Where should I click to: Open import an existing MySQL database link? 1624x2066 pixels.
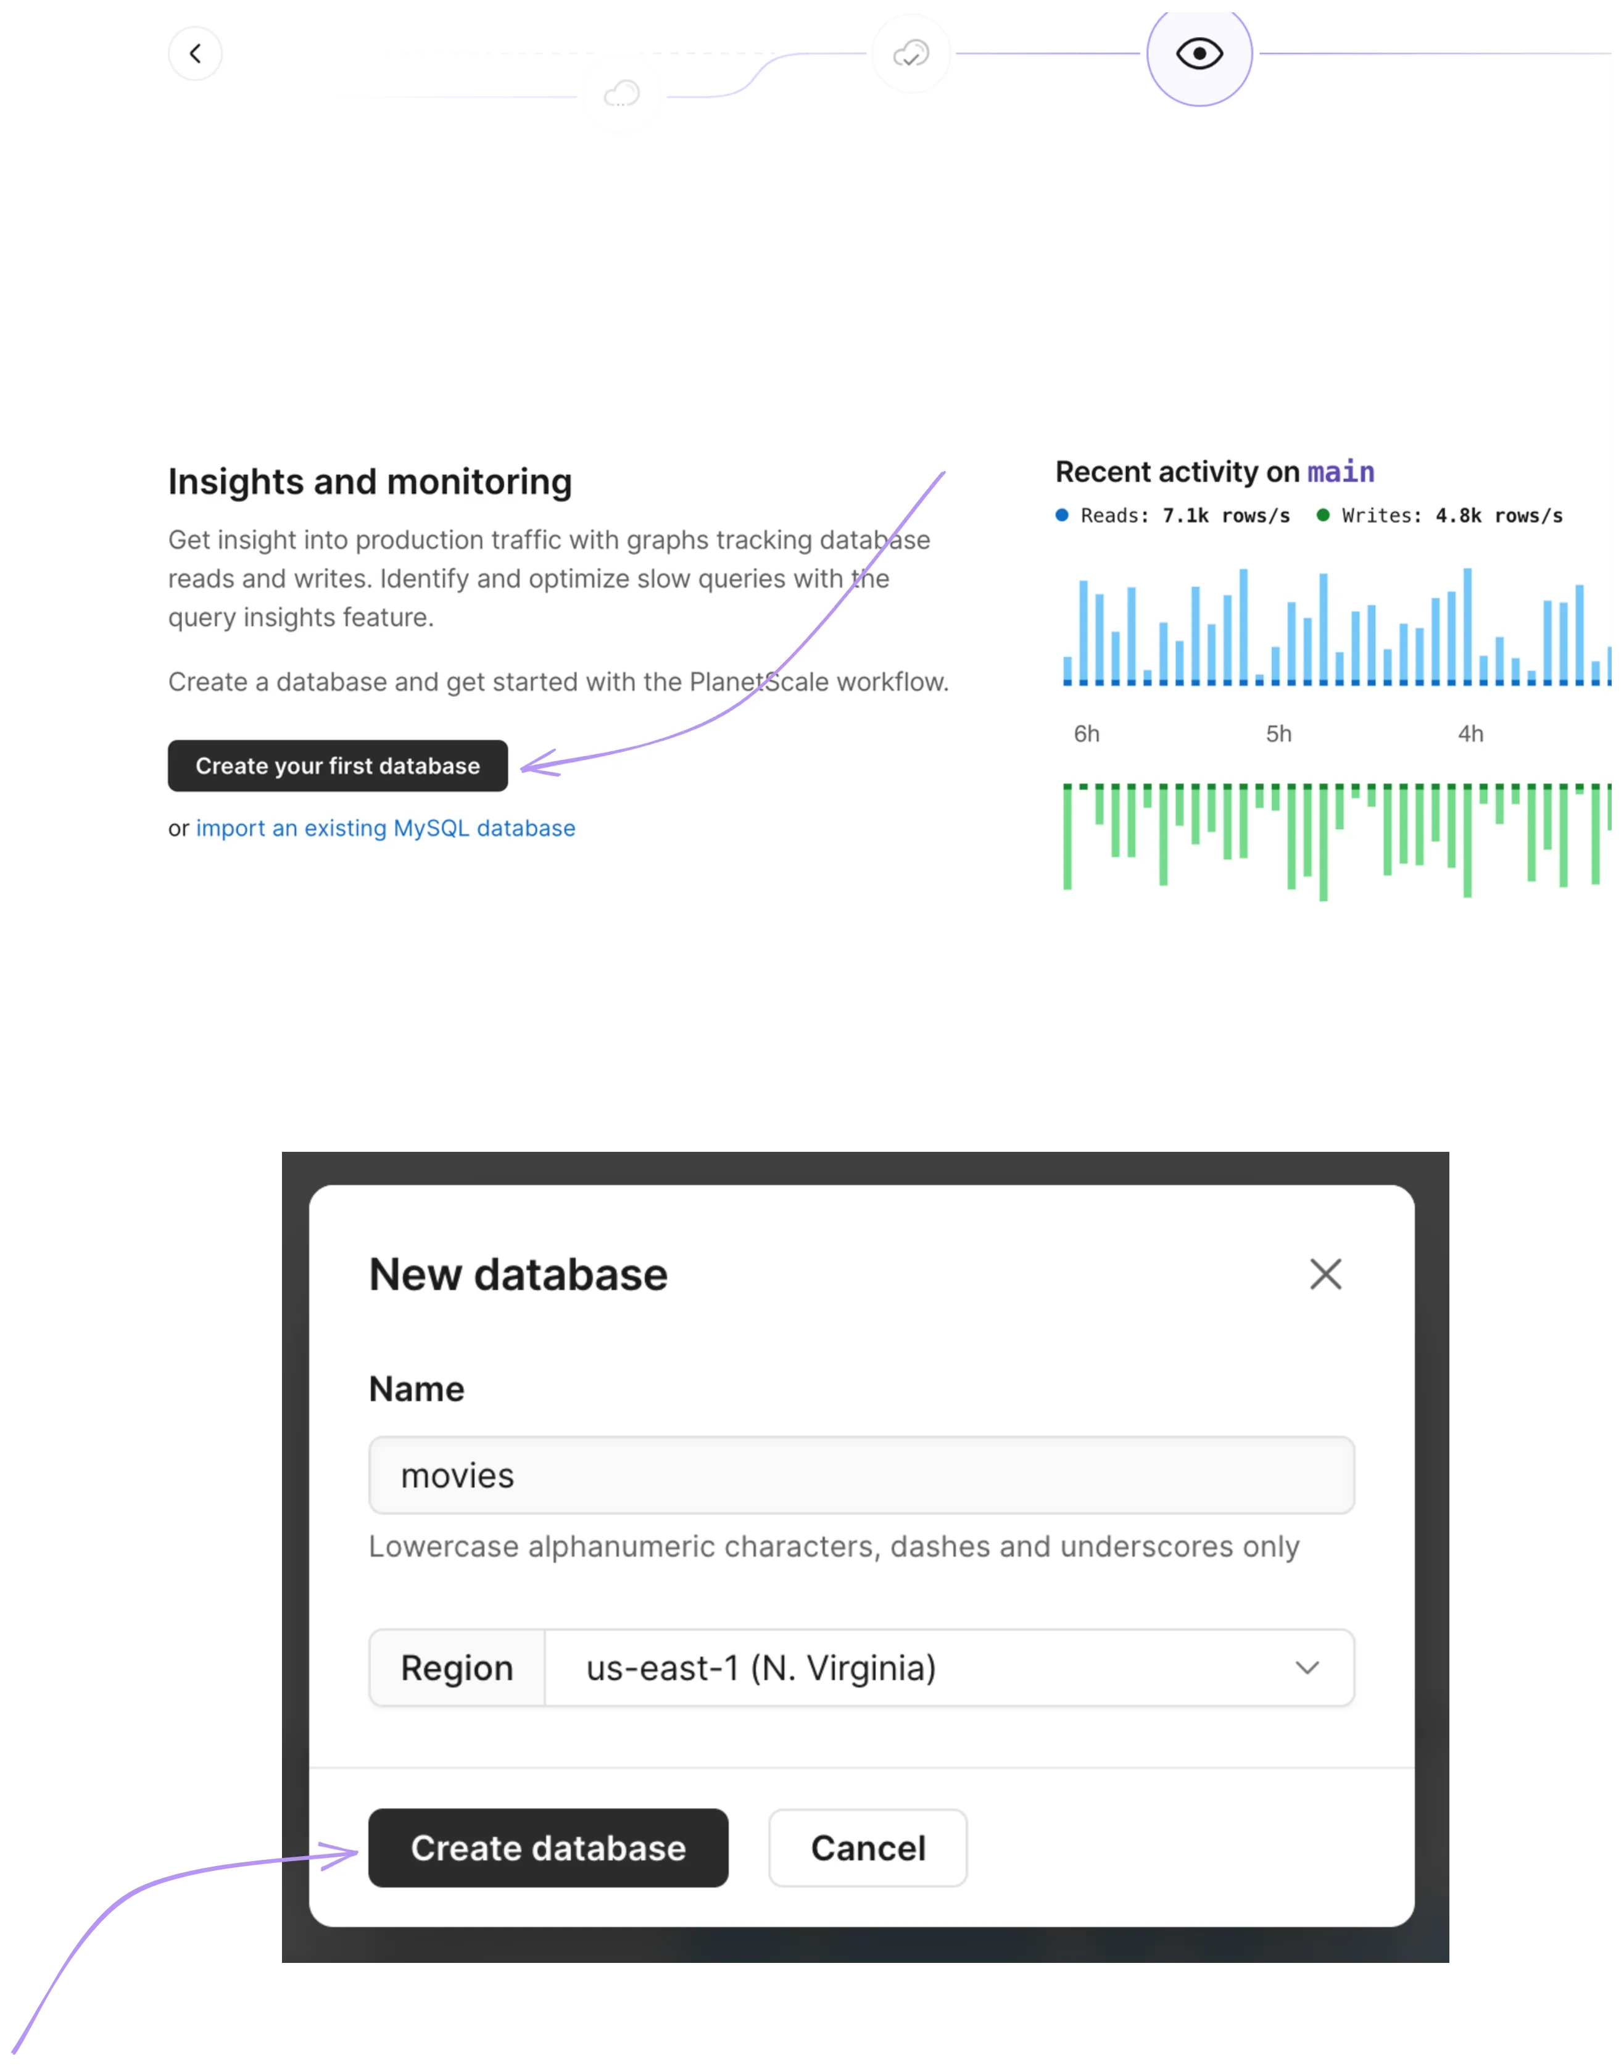[x=385, y=828]
